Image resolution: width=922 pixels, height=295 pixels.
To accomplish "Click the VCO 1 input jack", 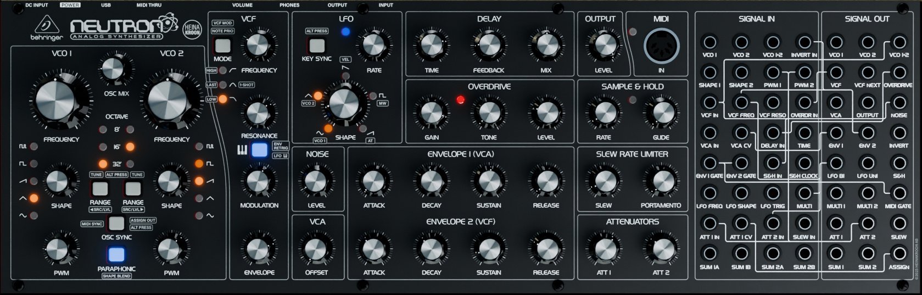I will point(709,42).
